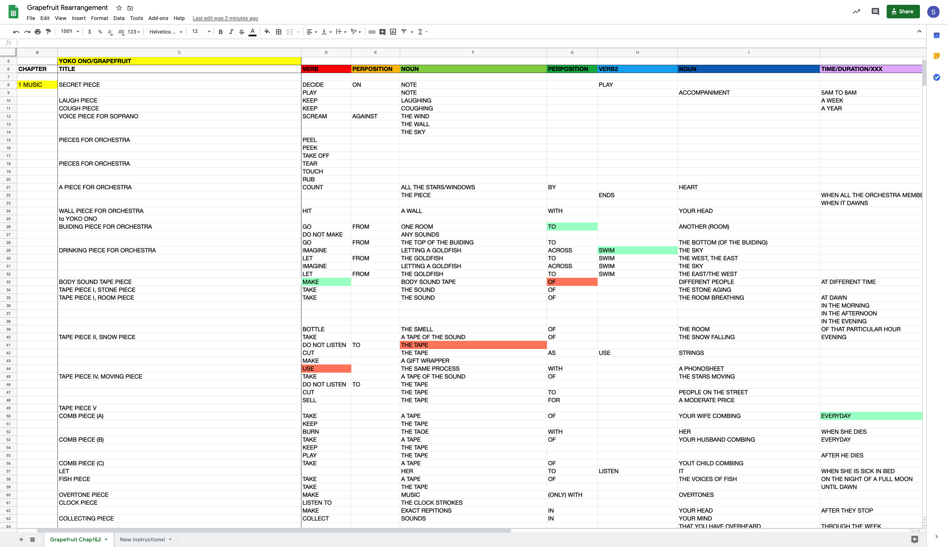Viewport: 947px width, 547px height.
Task: Open the text color picker
Action: point(253,32)
